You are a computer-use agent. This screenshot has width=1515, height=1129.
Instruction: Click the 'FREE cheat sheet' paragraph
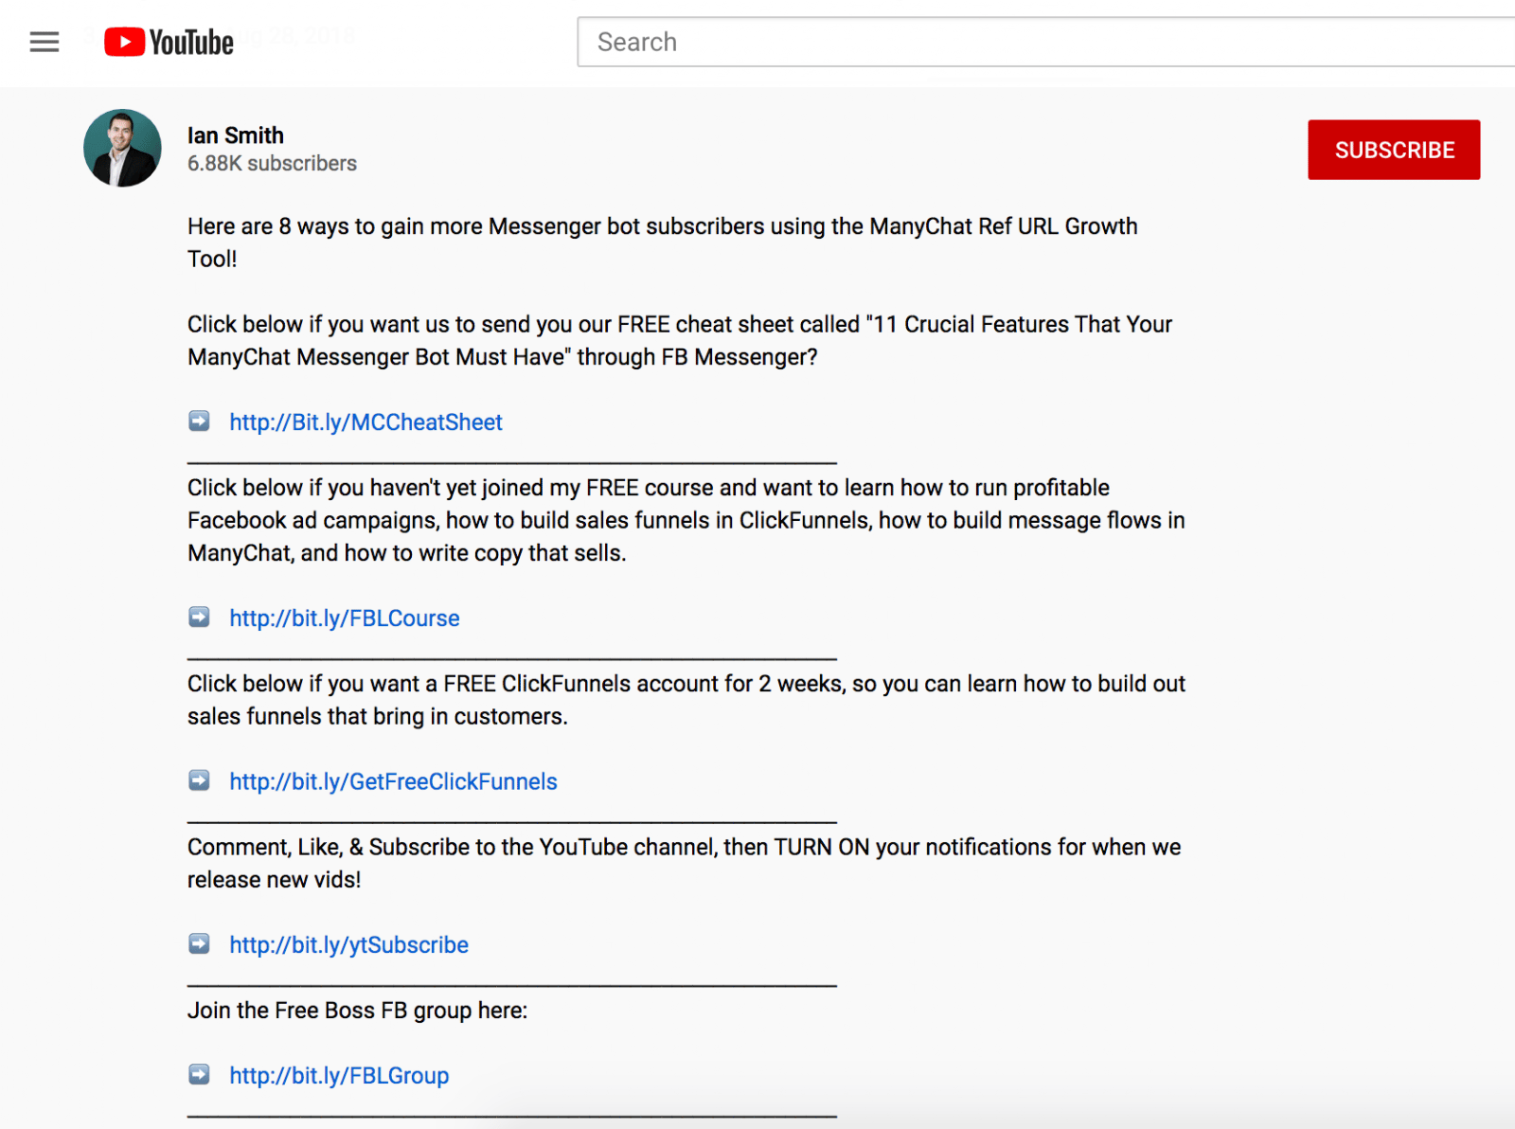(680, 341)
